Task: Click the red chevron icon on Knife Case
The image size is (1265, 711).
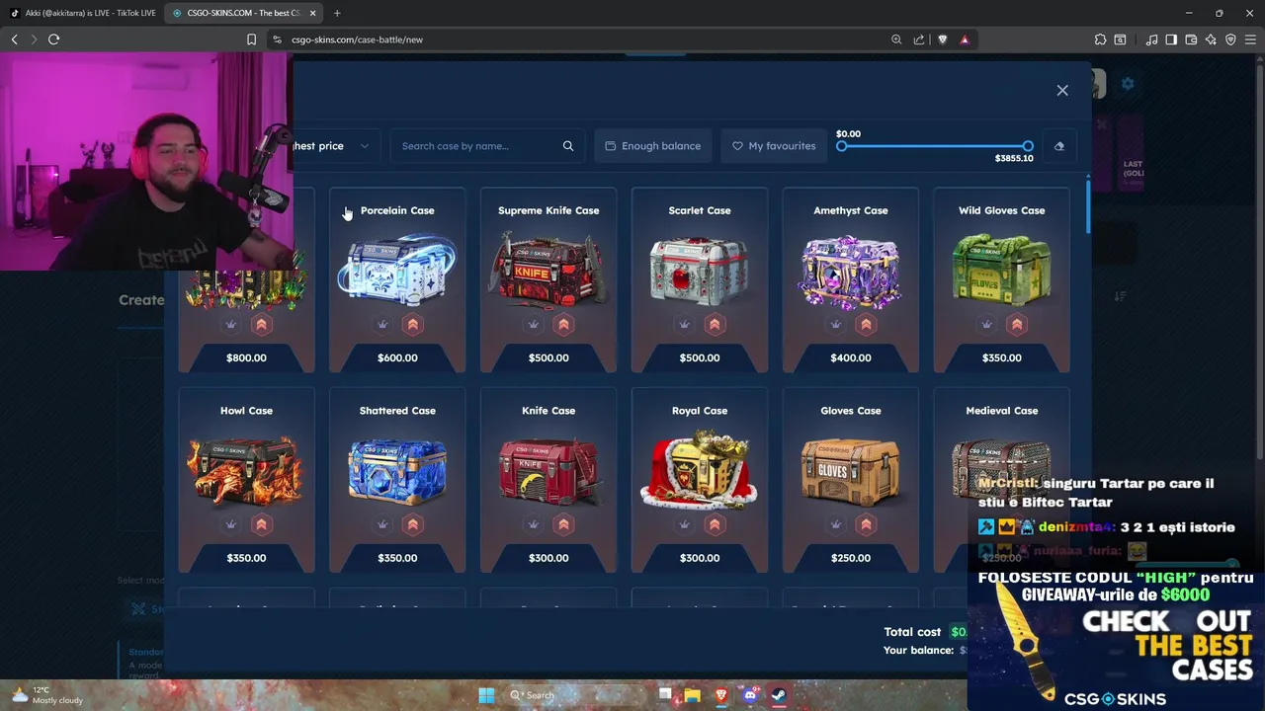Action: click(564, 524)
